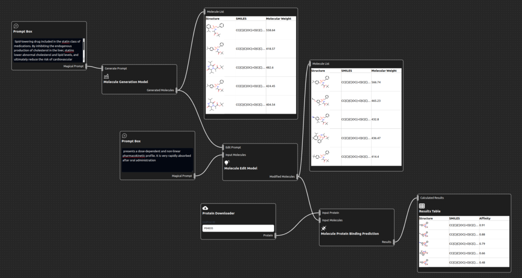Click the Calculated Results input port

tap(417, 198)
